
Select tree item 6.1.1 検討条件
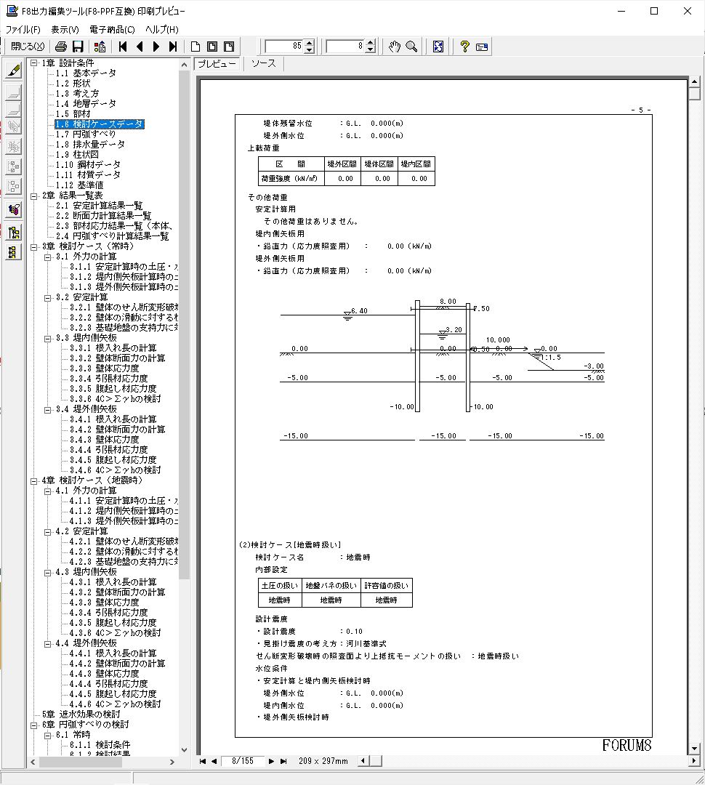click(x=100, y=745)
